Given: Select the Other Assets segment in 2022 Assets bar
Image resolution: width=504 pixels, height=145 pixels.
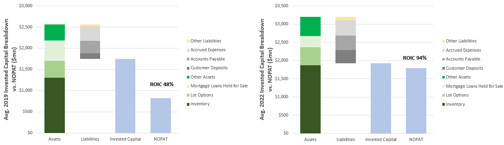Looking at the screenshot, I should click(x=310, y=26).
